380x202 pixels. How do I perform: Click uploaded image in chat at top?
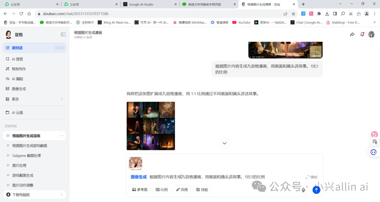pos(285,50)
